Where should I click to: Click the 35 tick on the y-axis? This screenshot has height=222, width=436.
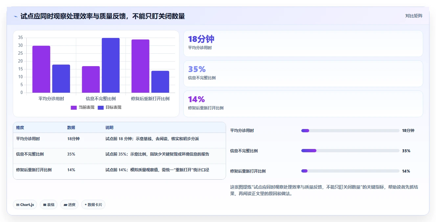click(20, 38)
